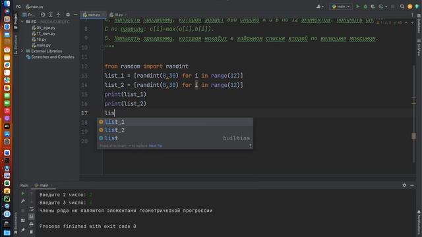Screen dimensions: 422x237
Task: Open the main run configuration dropdown
Action: (341, 7)
